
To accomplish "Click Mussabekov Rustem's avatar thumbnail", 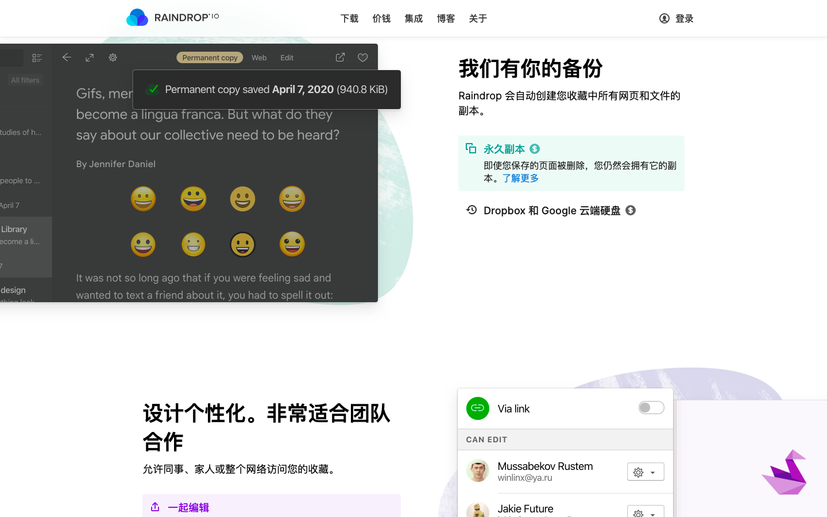I will [x=477, y=470].
